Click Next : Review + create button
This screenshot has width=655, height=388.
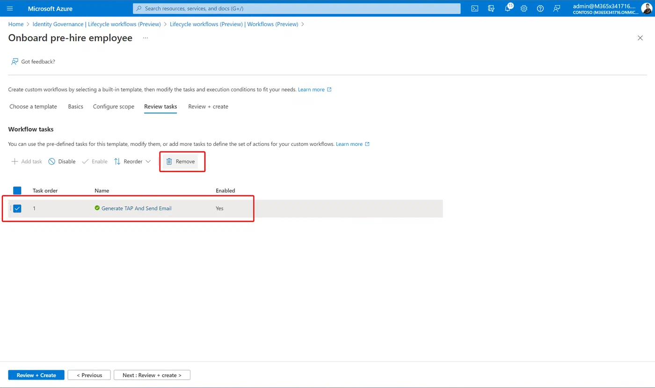pyautogui.click(x=152, y=375)
